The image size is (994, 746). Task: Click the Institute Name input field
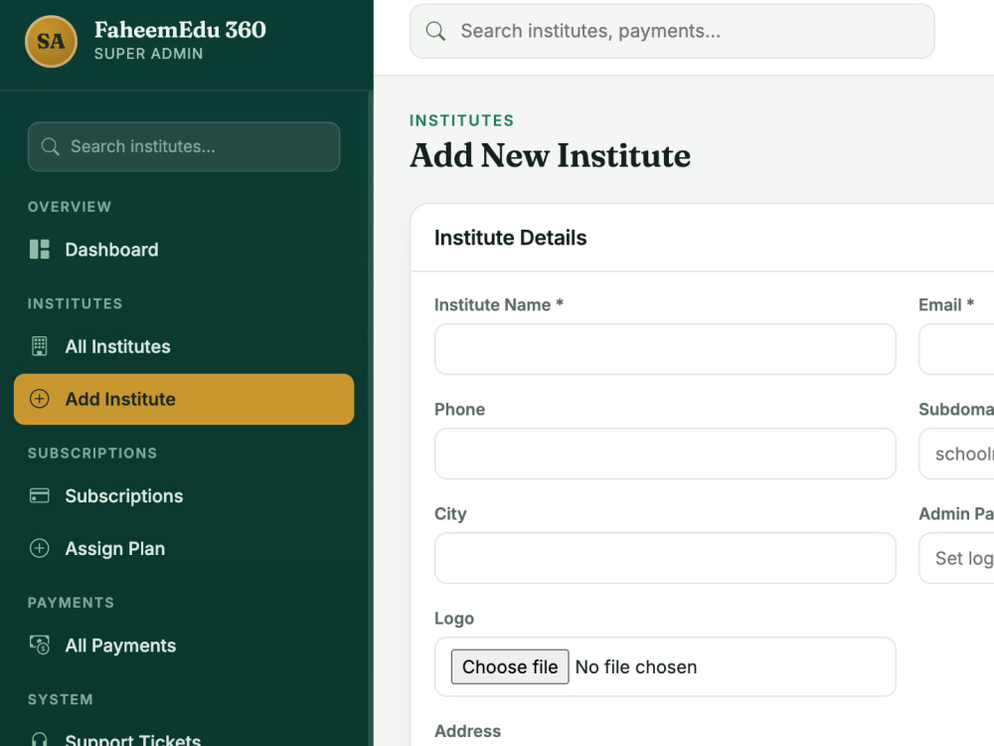pos(665,349)
